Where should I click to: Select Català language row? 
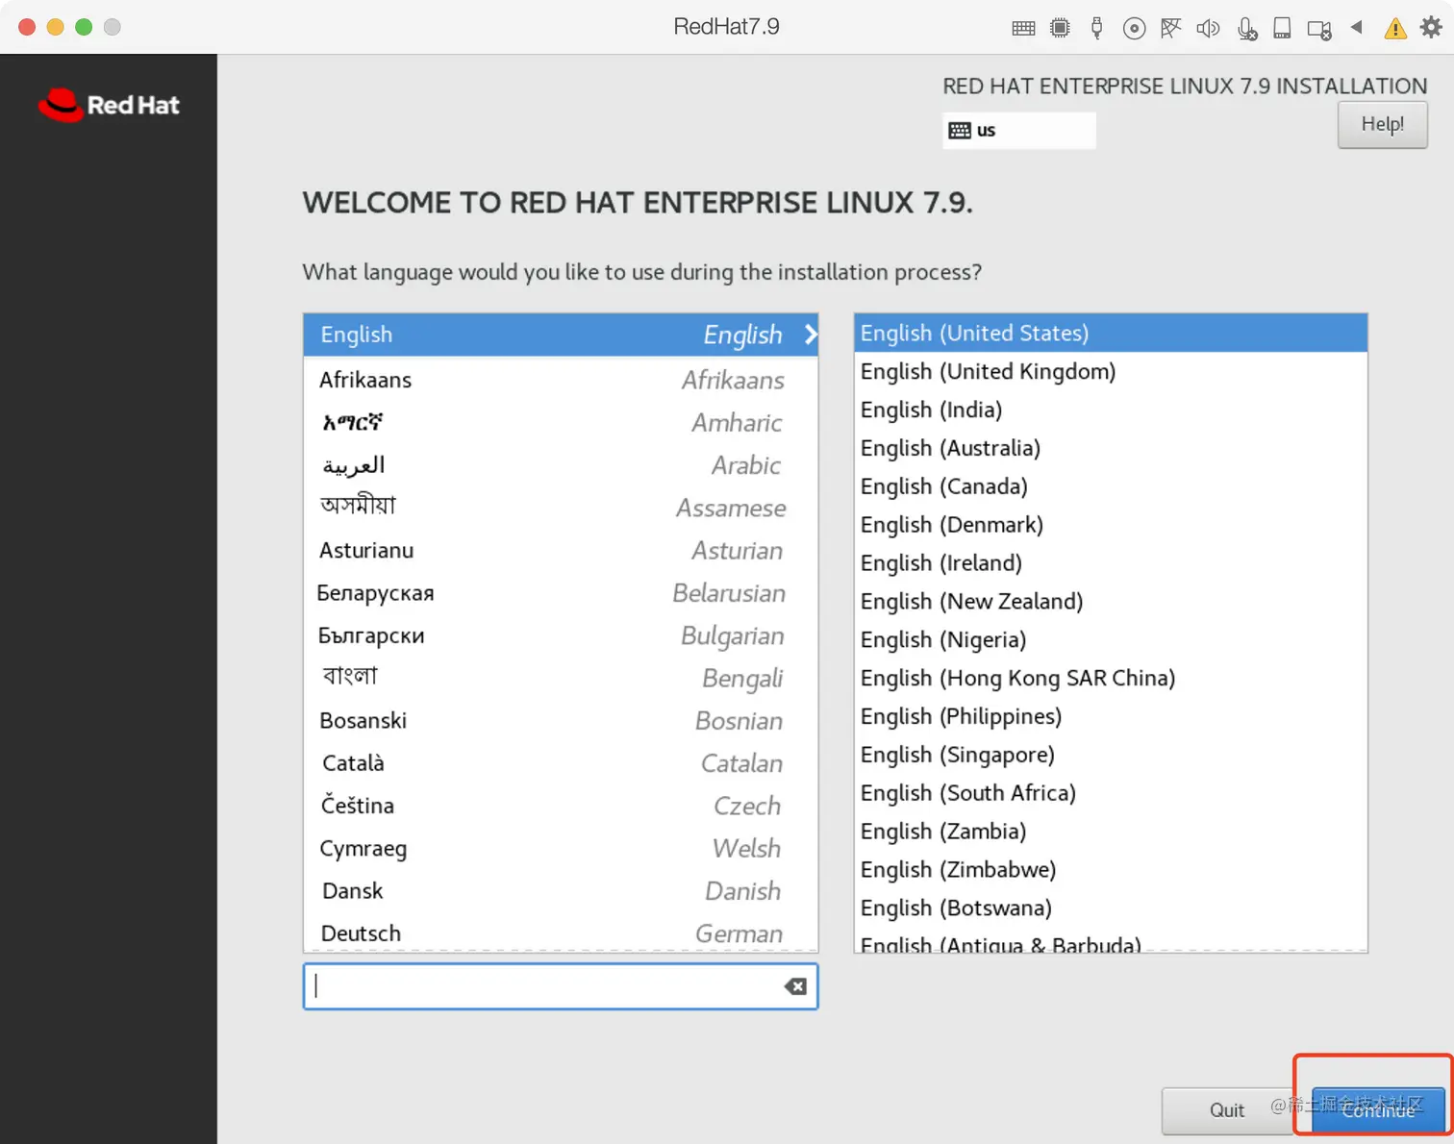coord(561,763)
